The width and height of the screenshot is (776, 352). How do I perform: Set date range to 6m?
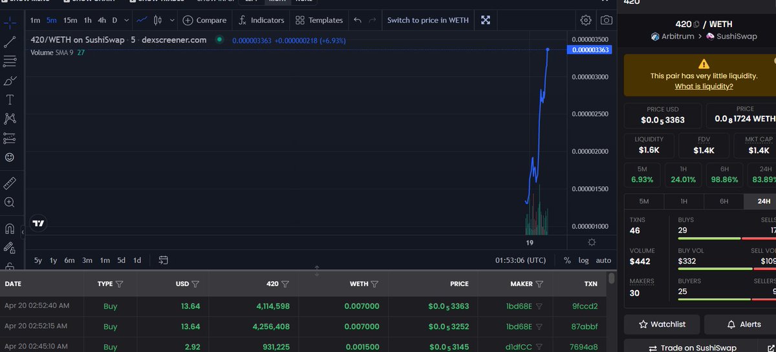(69, 260)
